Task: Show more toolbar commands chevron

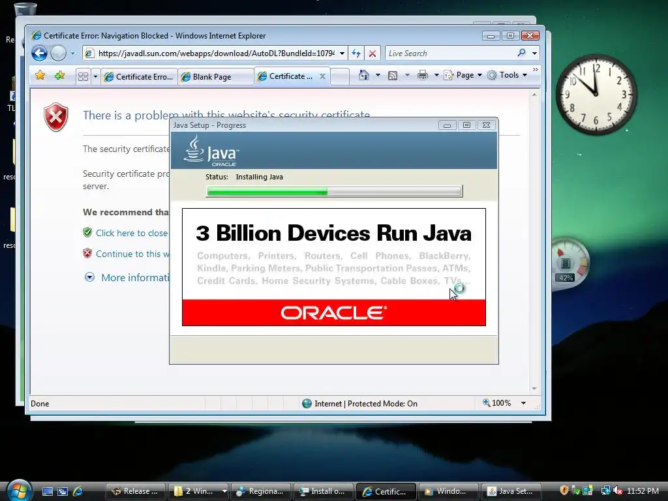Action: (535, 69)
